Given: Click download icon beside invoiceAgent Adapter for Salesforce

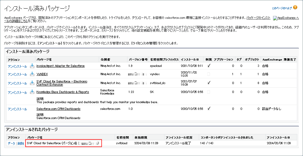Looking at the screenshot, I should (x=32, y=66).
